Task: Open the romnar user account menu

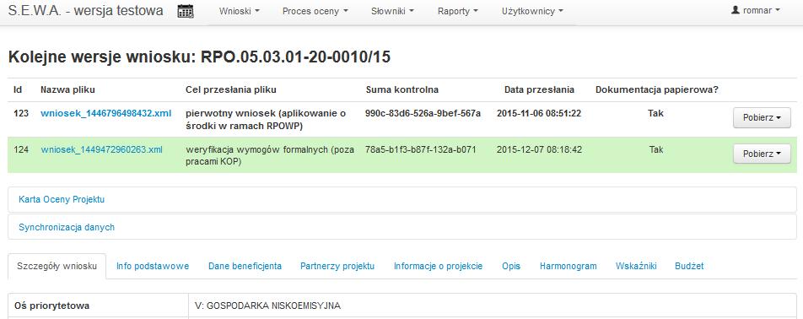Action: [756, 10]
